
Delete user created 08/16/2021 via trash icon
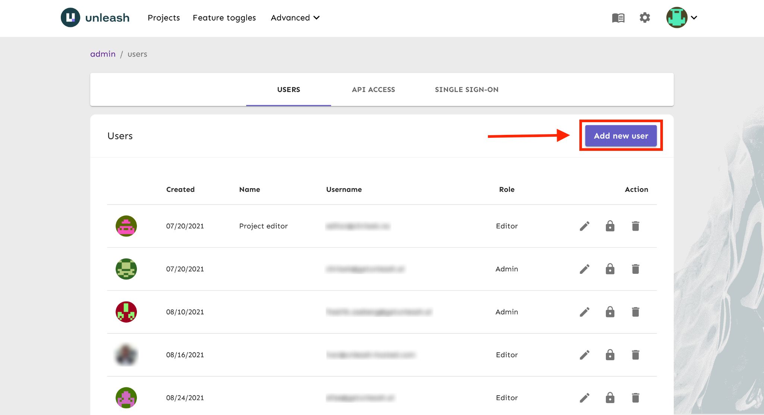point(635,355)
